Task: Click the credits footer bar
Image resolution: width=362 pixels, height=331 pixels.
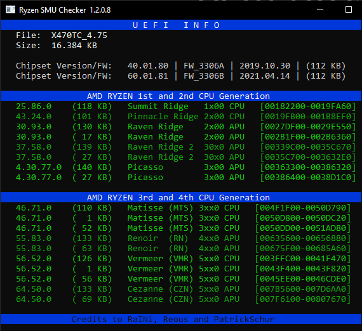Action: pyautogui.click(x=181, y=319)
